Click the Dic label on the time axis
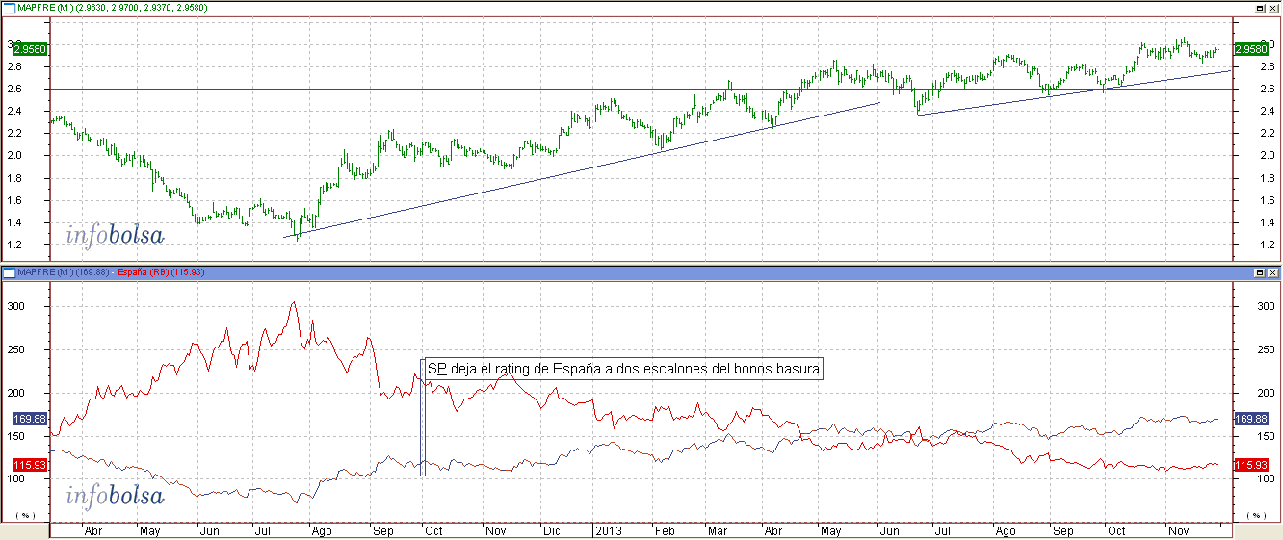 [x=552, y=530]
